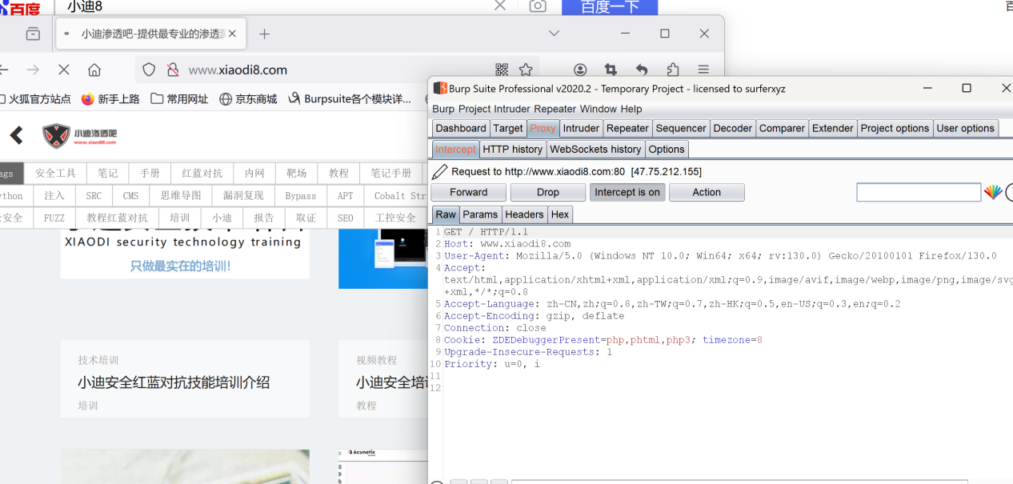The height and width of the screenshot is (484, 1013).
Task: Click the Baidu camera image-search icon
Action: click(538, 6)
